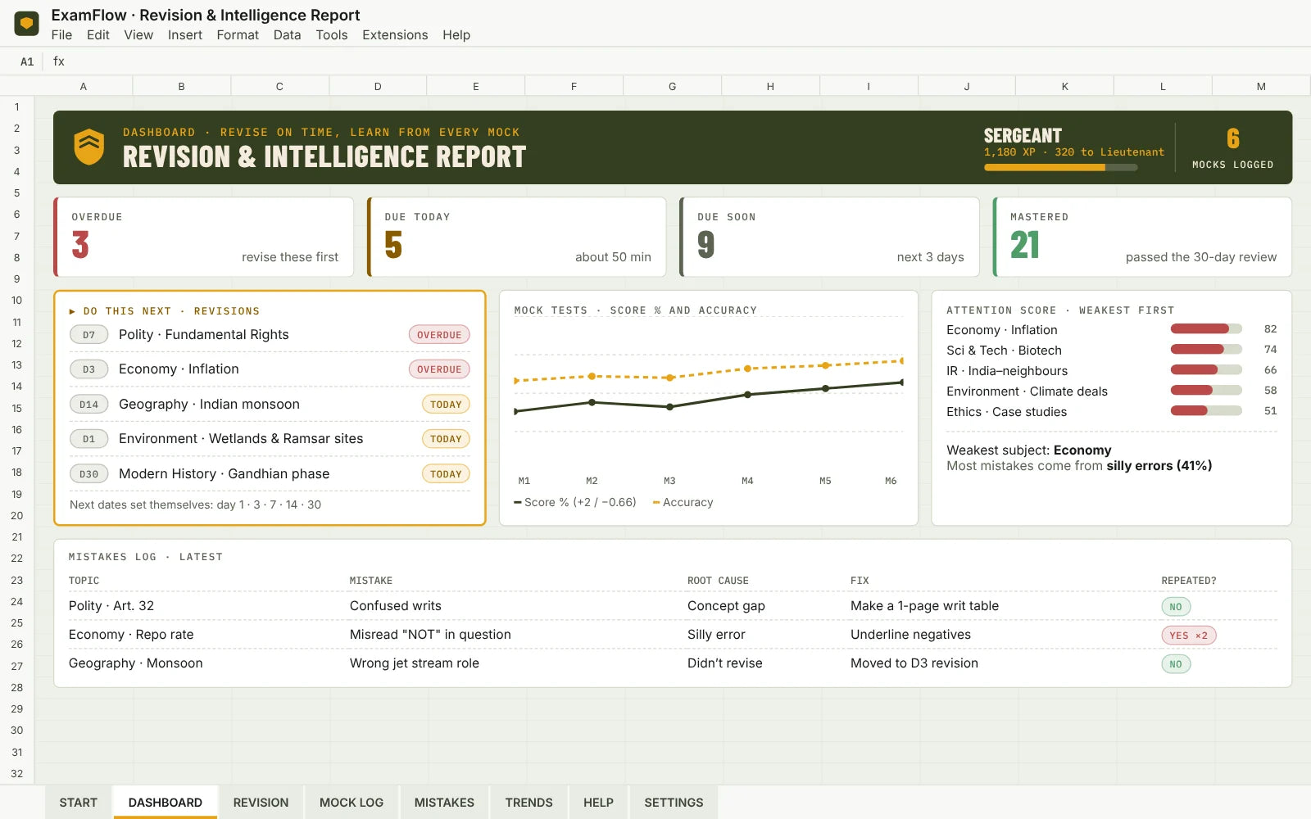This screenshot has height=819, width=1311.
Task: Click the OVERDUE card showing 3
Action: point(203,237)
